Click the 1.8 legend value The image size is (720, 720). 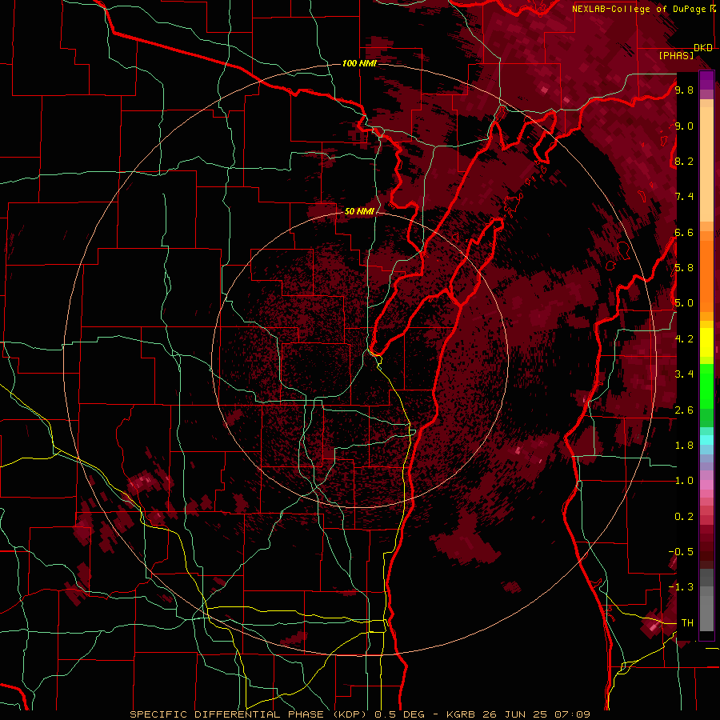click(x=684, y=446)
